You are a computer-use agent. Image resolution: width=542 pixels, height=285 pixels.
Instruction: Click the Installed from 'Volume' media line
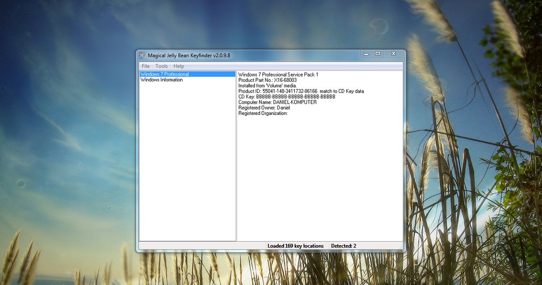pyautogui.click(x=267, y=85)
